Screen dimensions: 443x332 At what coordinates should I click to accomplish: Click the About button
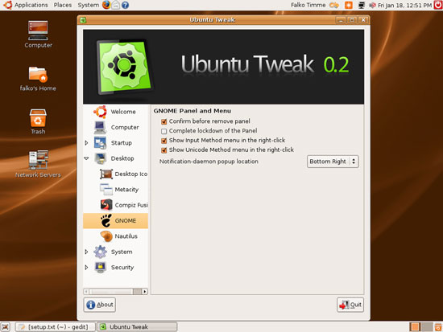(99, 305)
